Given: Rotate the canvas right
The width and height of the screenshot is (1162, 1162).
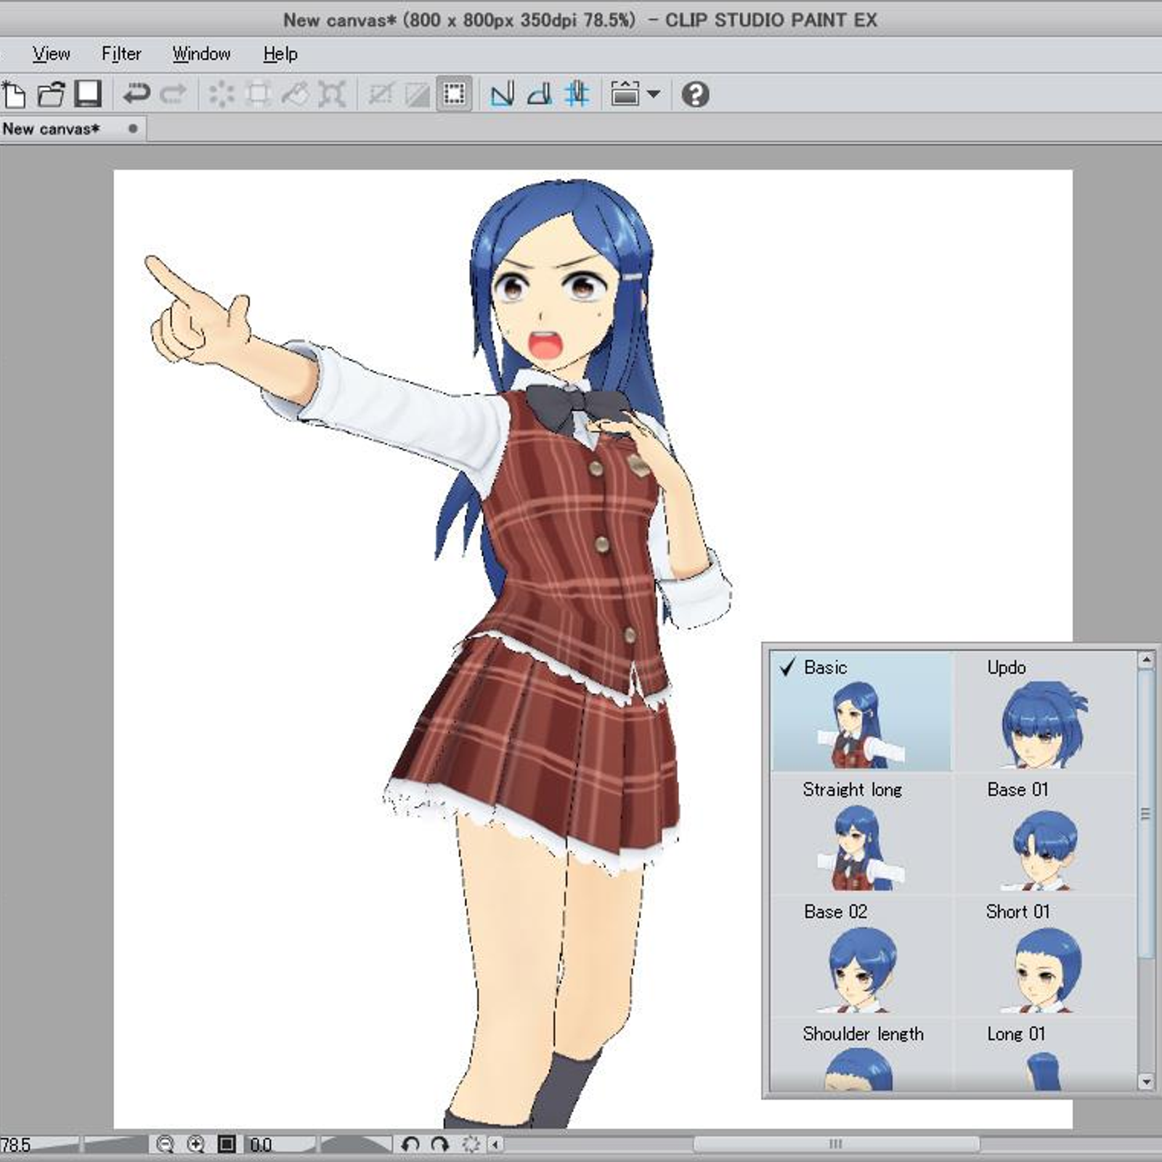Looking at the screenshot, I should point(440,1145).
